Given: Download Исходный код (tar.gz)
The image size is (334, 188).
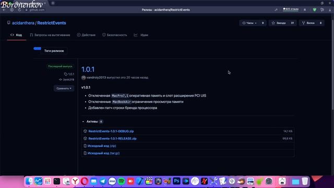Looking at the screenshot, I should pyautogui.click(x=103, y=153).
